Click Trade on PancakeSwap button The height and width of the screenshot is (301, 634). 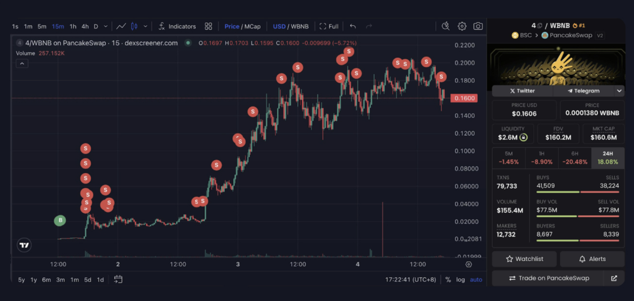(x=548, y=278)
